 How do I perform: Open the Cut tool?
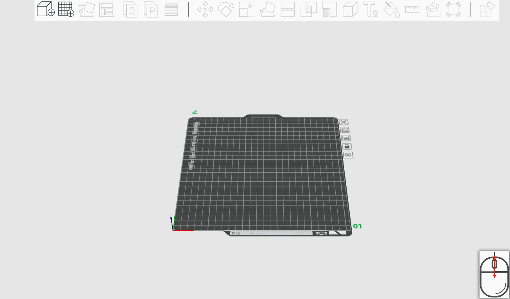click(x=288, y=9)
